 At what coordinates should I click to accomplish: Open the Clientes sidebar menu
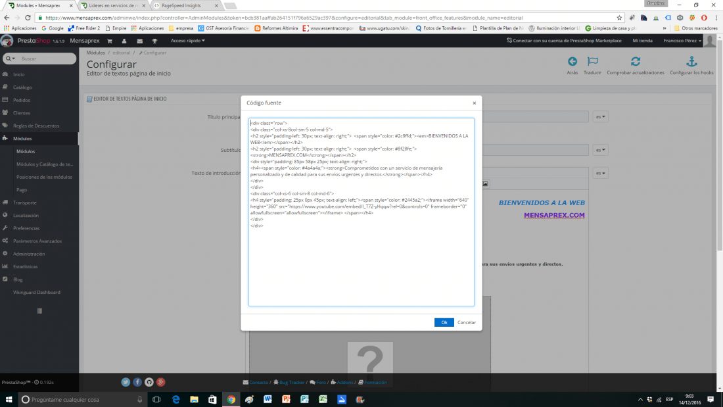[21, 113]
